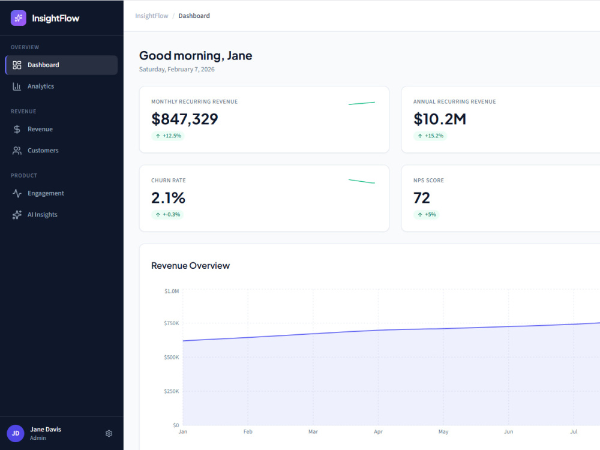Image resolution: width=600 pixels, height=450 pixels.
Task: Click the Monthly Recurring Revenue sparkline
Action: pos(362,103)
